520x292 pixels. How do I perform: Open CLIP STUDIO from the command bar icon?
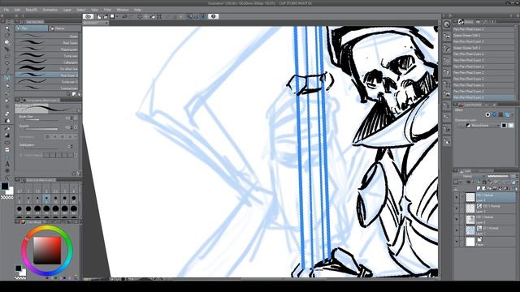89,16
